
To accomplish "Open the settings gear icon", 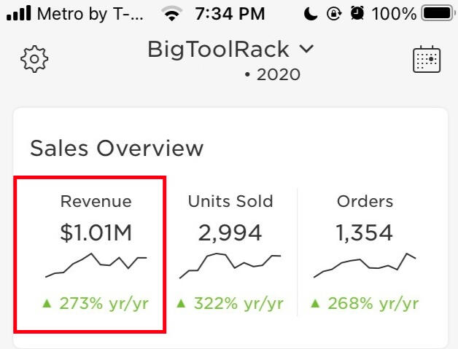I will [34, 59].
